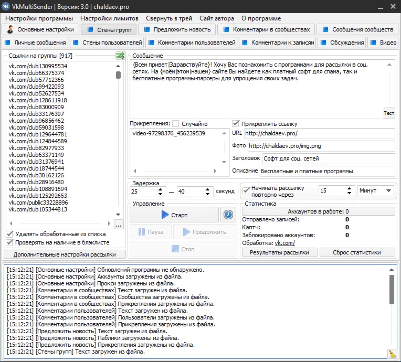Toggle the Случайно attachments checkbox

pyautogui.click(x=176, y=124)
